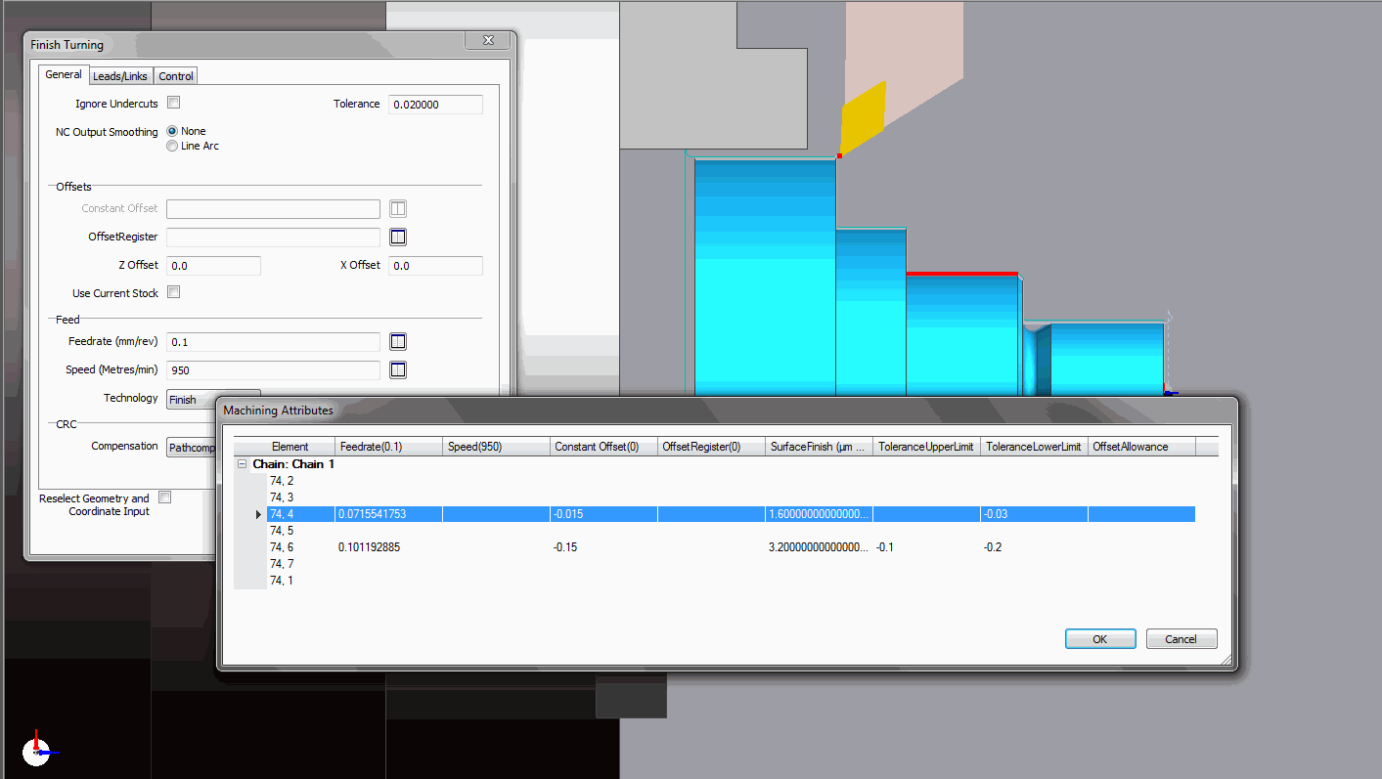Switch to the Leads/Links tab
This screenshot has height=779, width=1382.
click(x=120, y=76)
